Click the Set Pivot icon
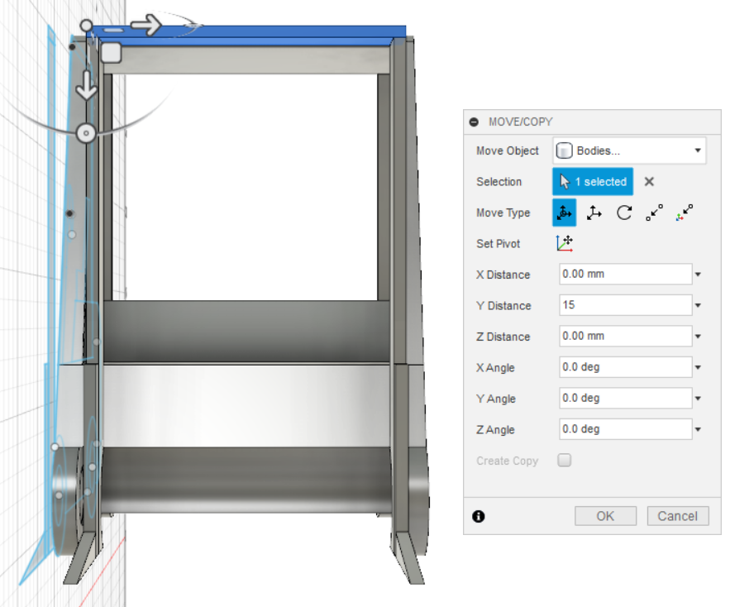 tap(565, 243)
